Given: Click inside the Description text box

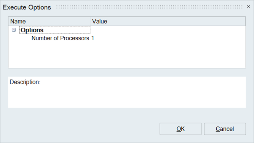Looking at the screenshot, I should (127, 92).
